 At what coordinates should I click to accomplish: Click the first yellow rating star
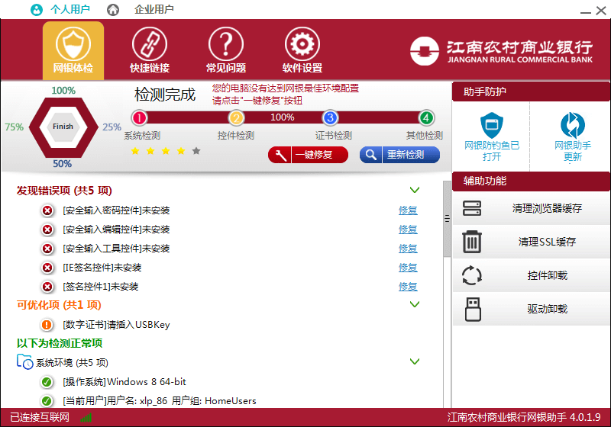pos(135,151)
